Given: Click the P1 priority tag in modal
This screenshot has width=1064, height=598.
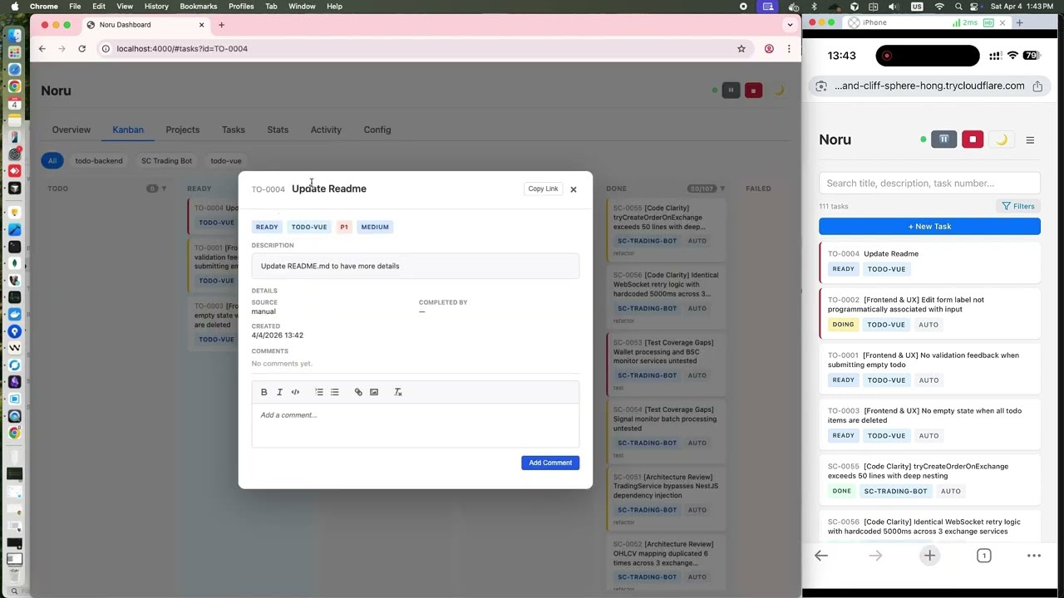Looking at the screenshot, I should point(344,227).
